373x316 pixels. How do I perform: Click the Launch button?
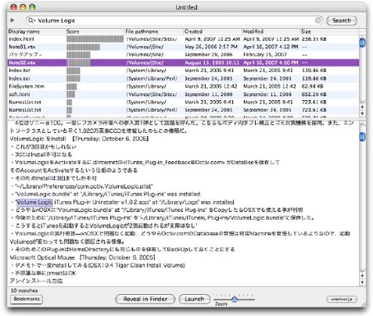click(195, 299)
